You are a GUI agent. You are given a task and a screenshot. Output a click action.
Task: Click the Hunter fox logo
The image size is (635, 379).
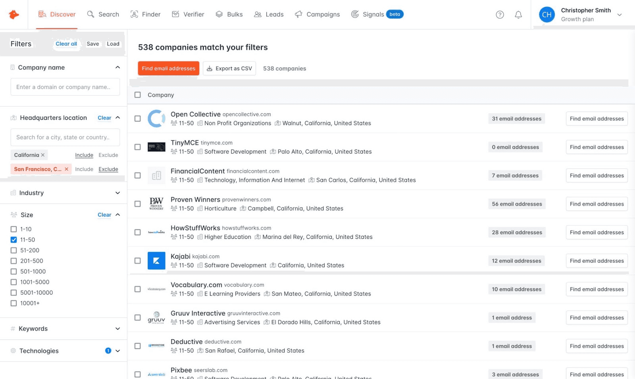[14, 14]
